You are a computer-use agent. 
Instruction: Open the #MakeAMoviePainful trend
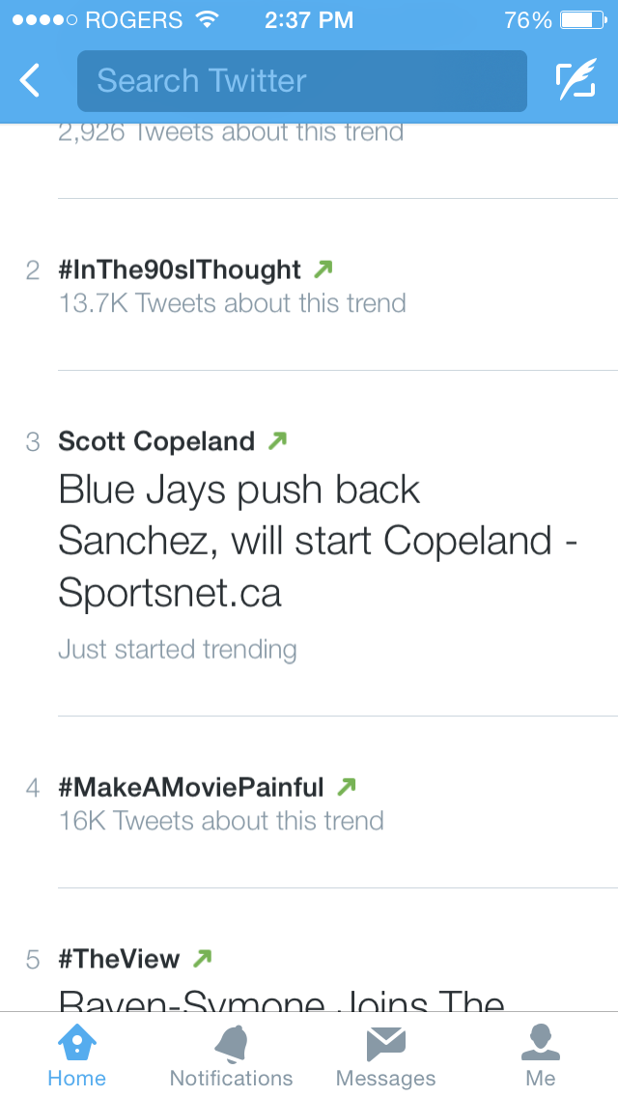[x=191, y=787]
